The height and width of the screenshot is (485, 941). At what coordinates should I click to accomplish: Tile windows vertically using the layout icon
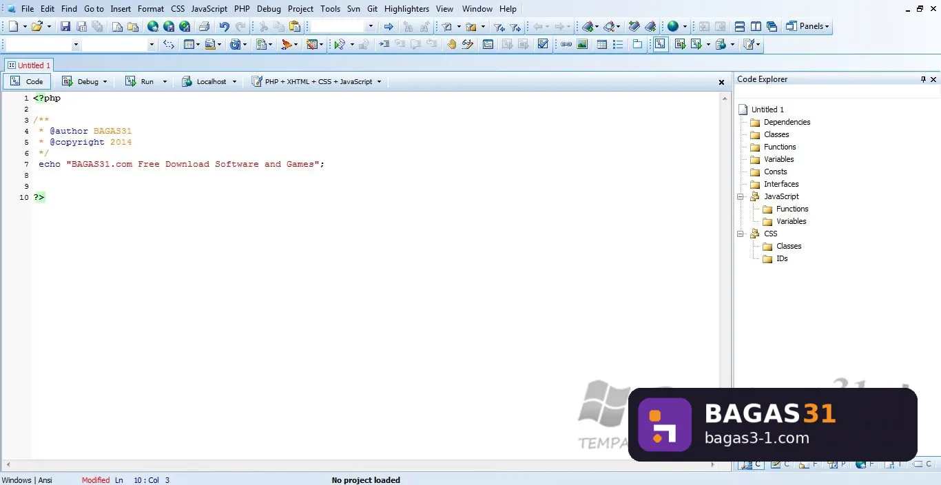click(756, 27)
